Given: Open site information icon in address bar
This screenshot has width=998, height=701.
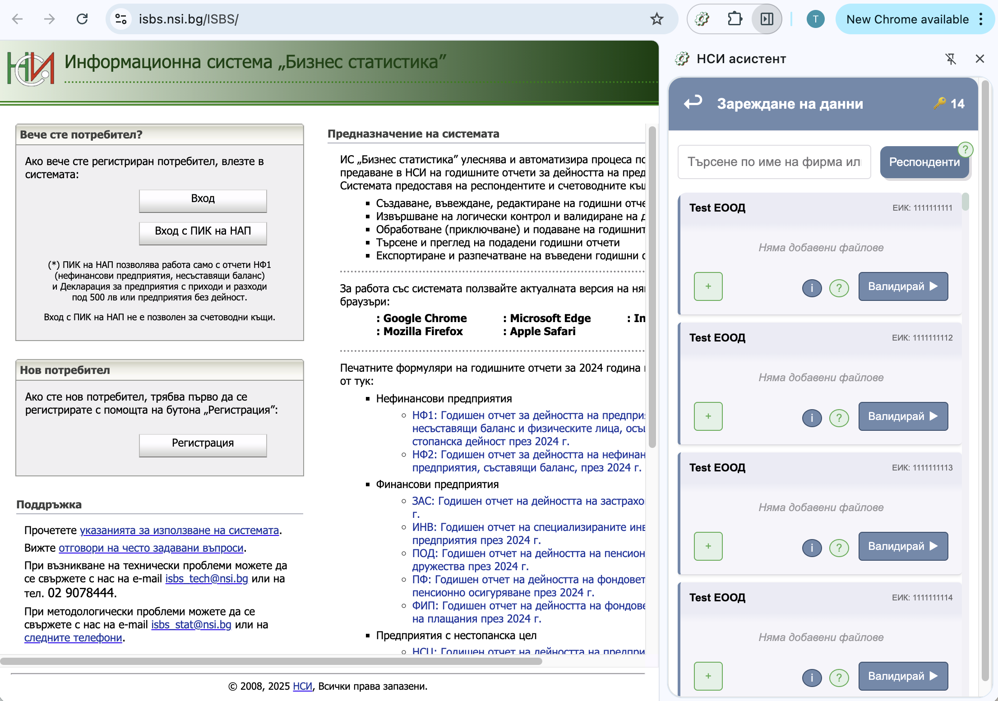Looking at the screenshot, I should coord(121,19).
